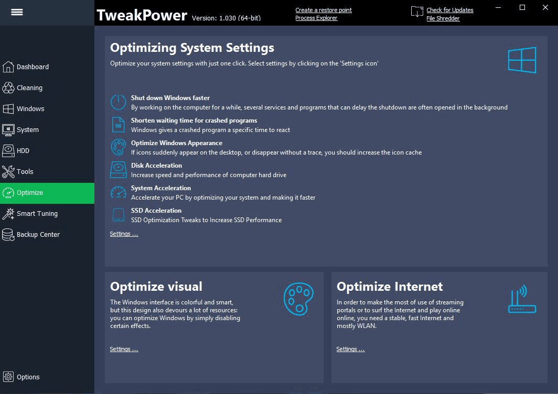Click the System Acceleration speedometer icon
This screenshot has width=558, height=394.
(x=118, y=192)
